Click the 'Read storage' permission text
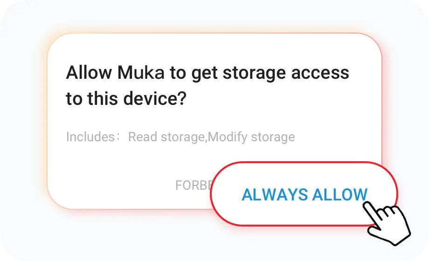The height and width of the screenshot is (261, 429). point(167,137)
